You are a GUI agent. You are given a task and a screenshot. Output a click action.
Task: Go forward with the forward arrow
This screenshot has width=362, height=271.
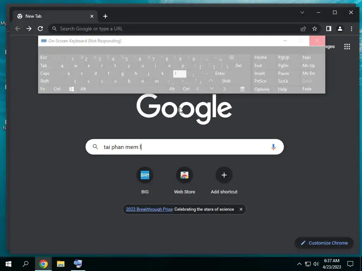point(29,29)
